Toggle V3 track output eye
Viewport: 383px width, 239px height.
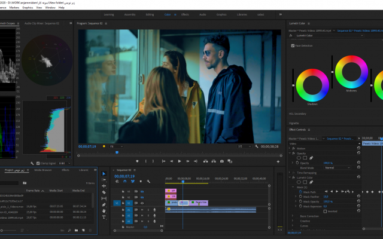(142, 191)
